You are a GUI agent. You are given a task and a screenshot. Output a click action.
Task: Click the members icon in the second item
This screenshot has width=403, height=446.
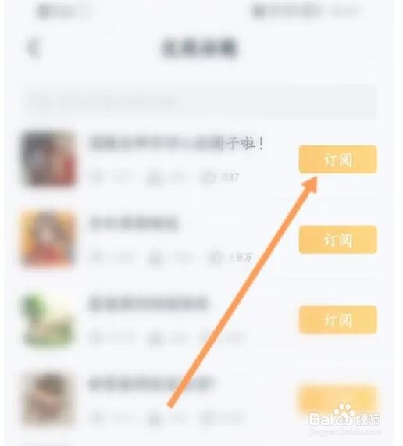tap(155, 258)
